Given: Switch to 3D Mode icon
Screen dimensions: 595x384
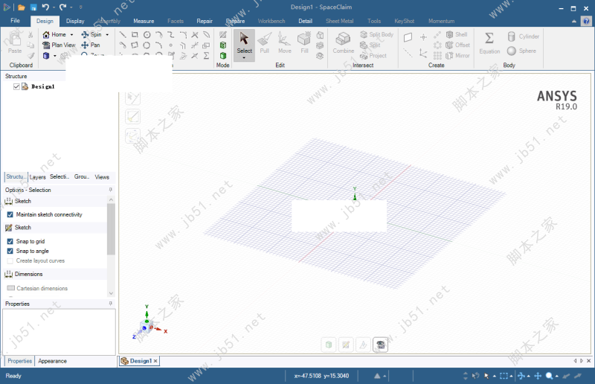Looking at the screenshot, I should tap(223, 56).
